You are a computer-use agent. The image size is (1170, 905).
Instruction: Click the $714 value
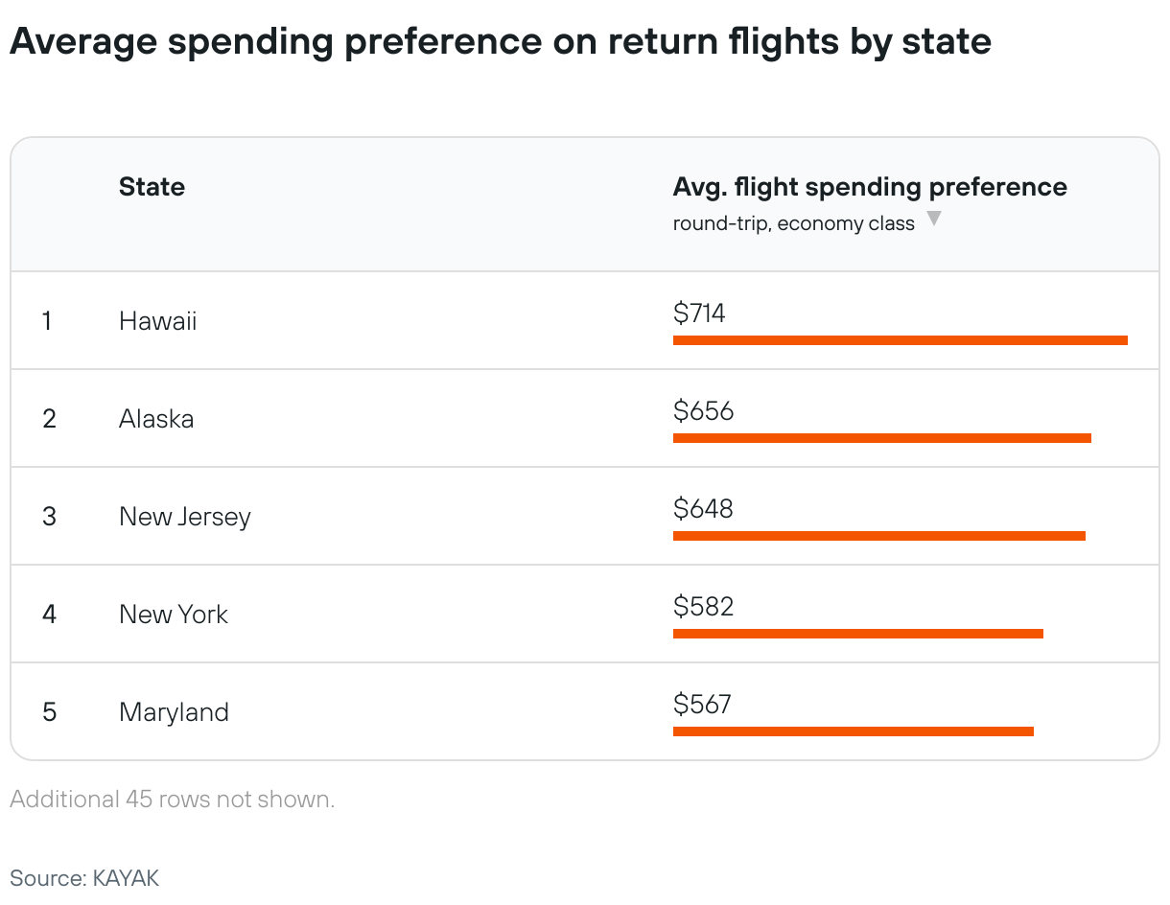point(699,313)
